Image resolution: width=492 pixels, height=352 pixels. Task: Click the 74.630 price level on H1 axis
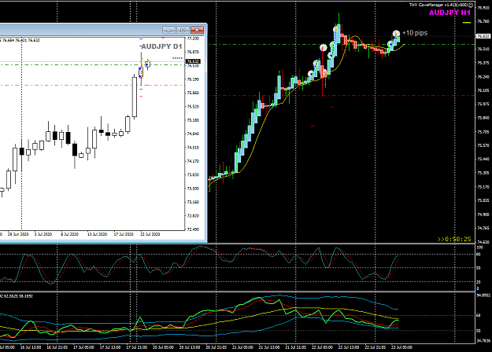[483, 242]
